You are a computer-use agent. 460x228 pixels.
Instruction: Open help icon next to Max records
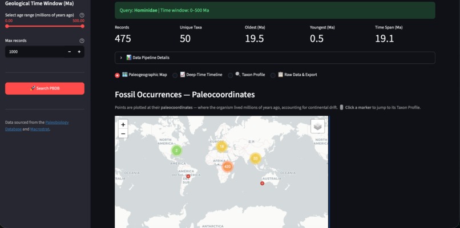(82, 40)
